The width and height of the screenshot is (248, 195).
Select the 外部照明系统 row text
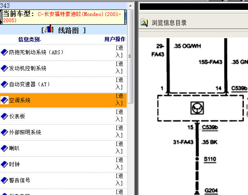click(25, 132)
